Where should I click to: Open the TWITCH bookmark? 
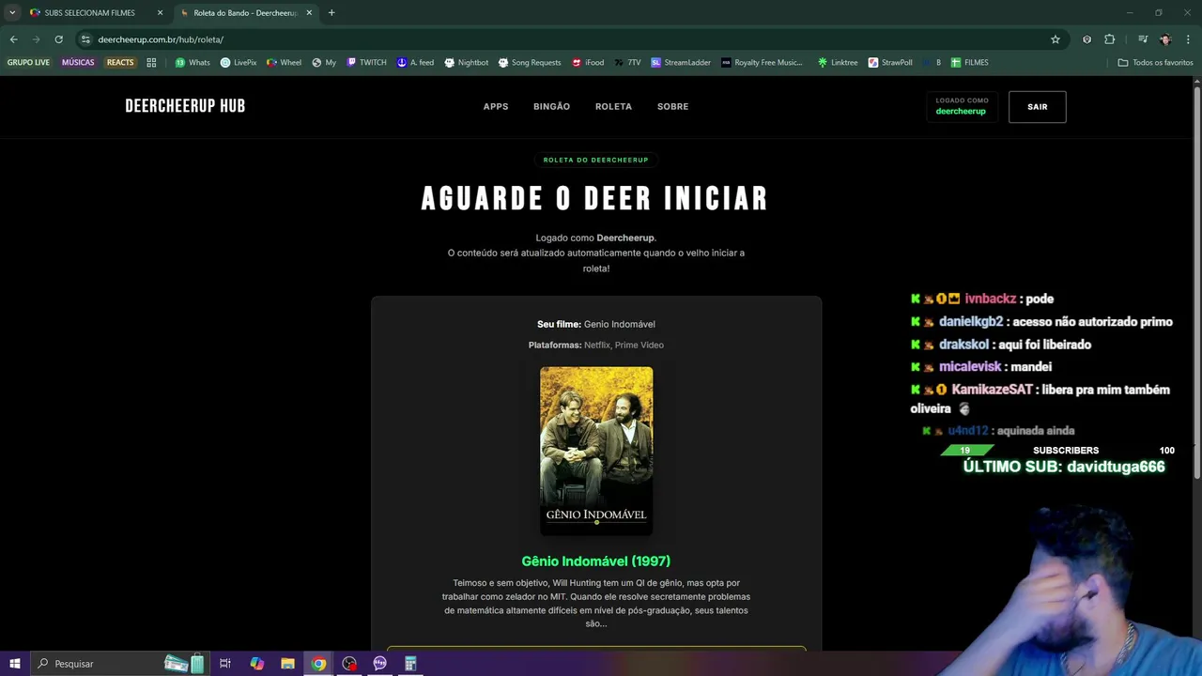[x=366, y=62]
